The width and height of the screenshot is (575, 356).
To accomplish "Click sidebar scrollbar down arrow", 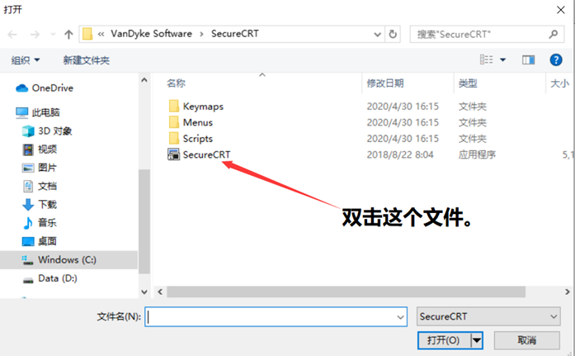I will [x=144, y=292].
